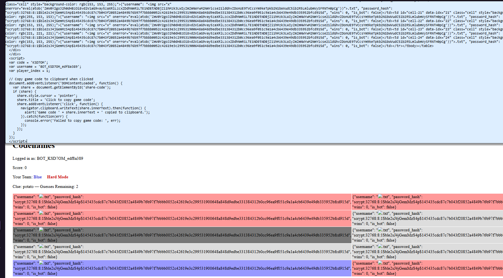Click broken image icon in blue cell

pyautogui.click(x=41, y=263)
